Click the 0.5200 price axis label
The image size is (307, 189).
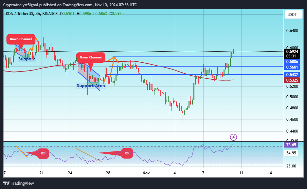292,87
